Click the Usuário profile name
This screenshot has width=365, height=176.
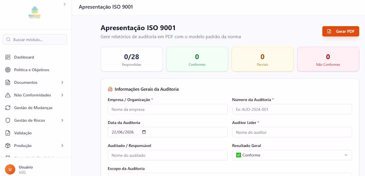click(26, 167)
